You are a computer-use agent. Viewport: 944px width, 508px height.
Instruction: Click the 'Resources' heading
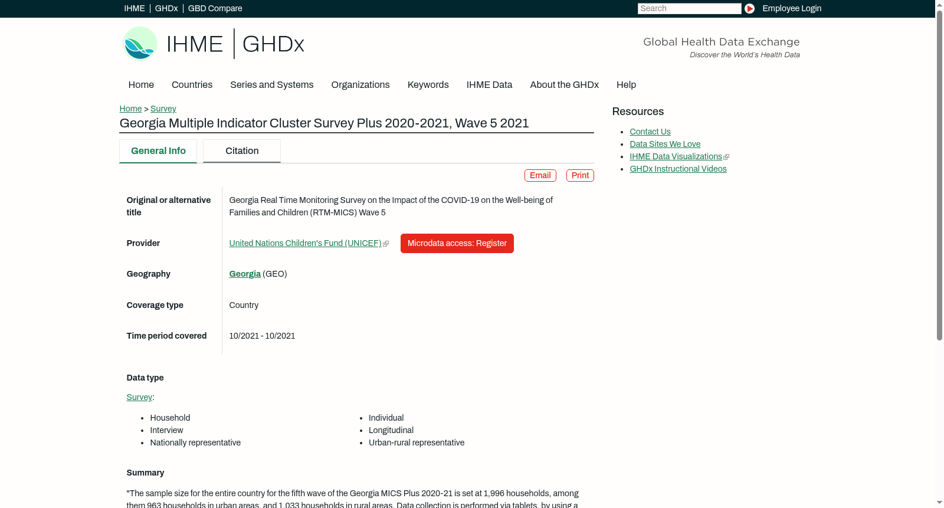[638, 112]
